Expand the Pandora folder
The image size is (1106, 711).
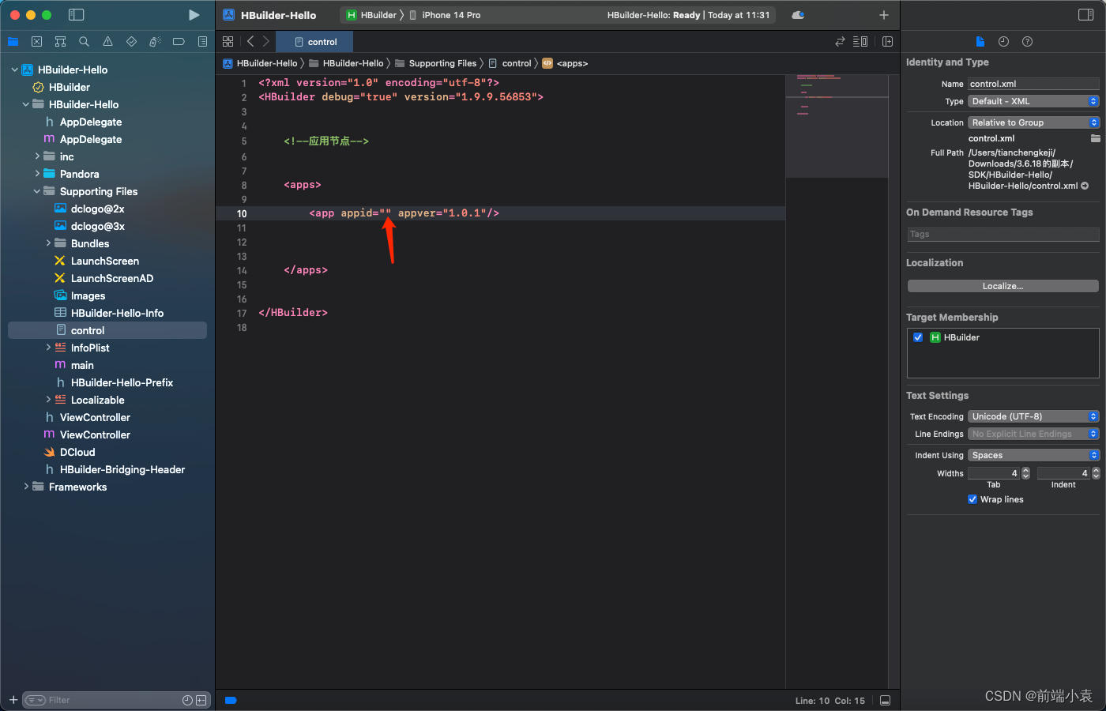pyautogui.click(x=37, y=174)
